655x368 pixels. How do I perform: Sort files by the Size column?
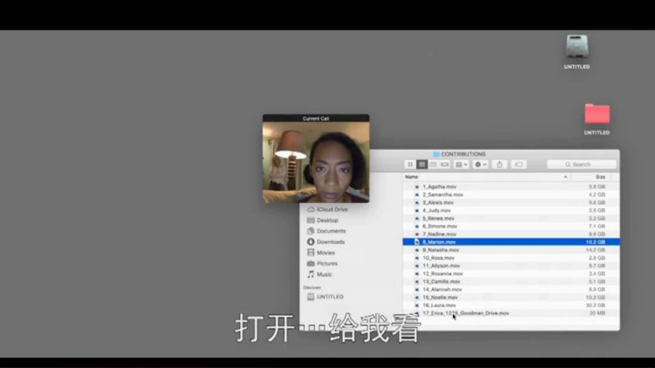(600, 177)
